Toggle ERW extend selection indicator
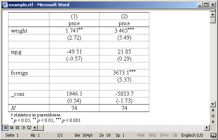The width and height of the screenshot is (218, 140). 164,135
